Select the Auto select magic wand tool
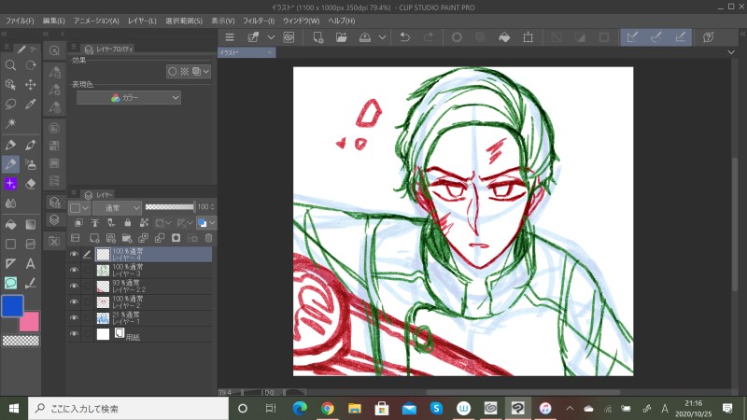 click(x=10, y=123)
